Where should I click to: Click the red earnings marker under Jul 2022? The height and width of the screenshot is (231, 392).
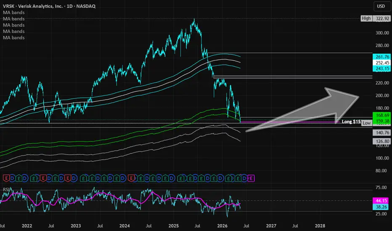43,178
